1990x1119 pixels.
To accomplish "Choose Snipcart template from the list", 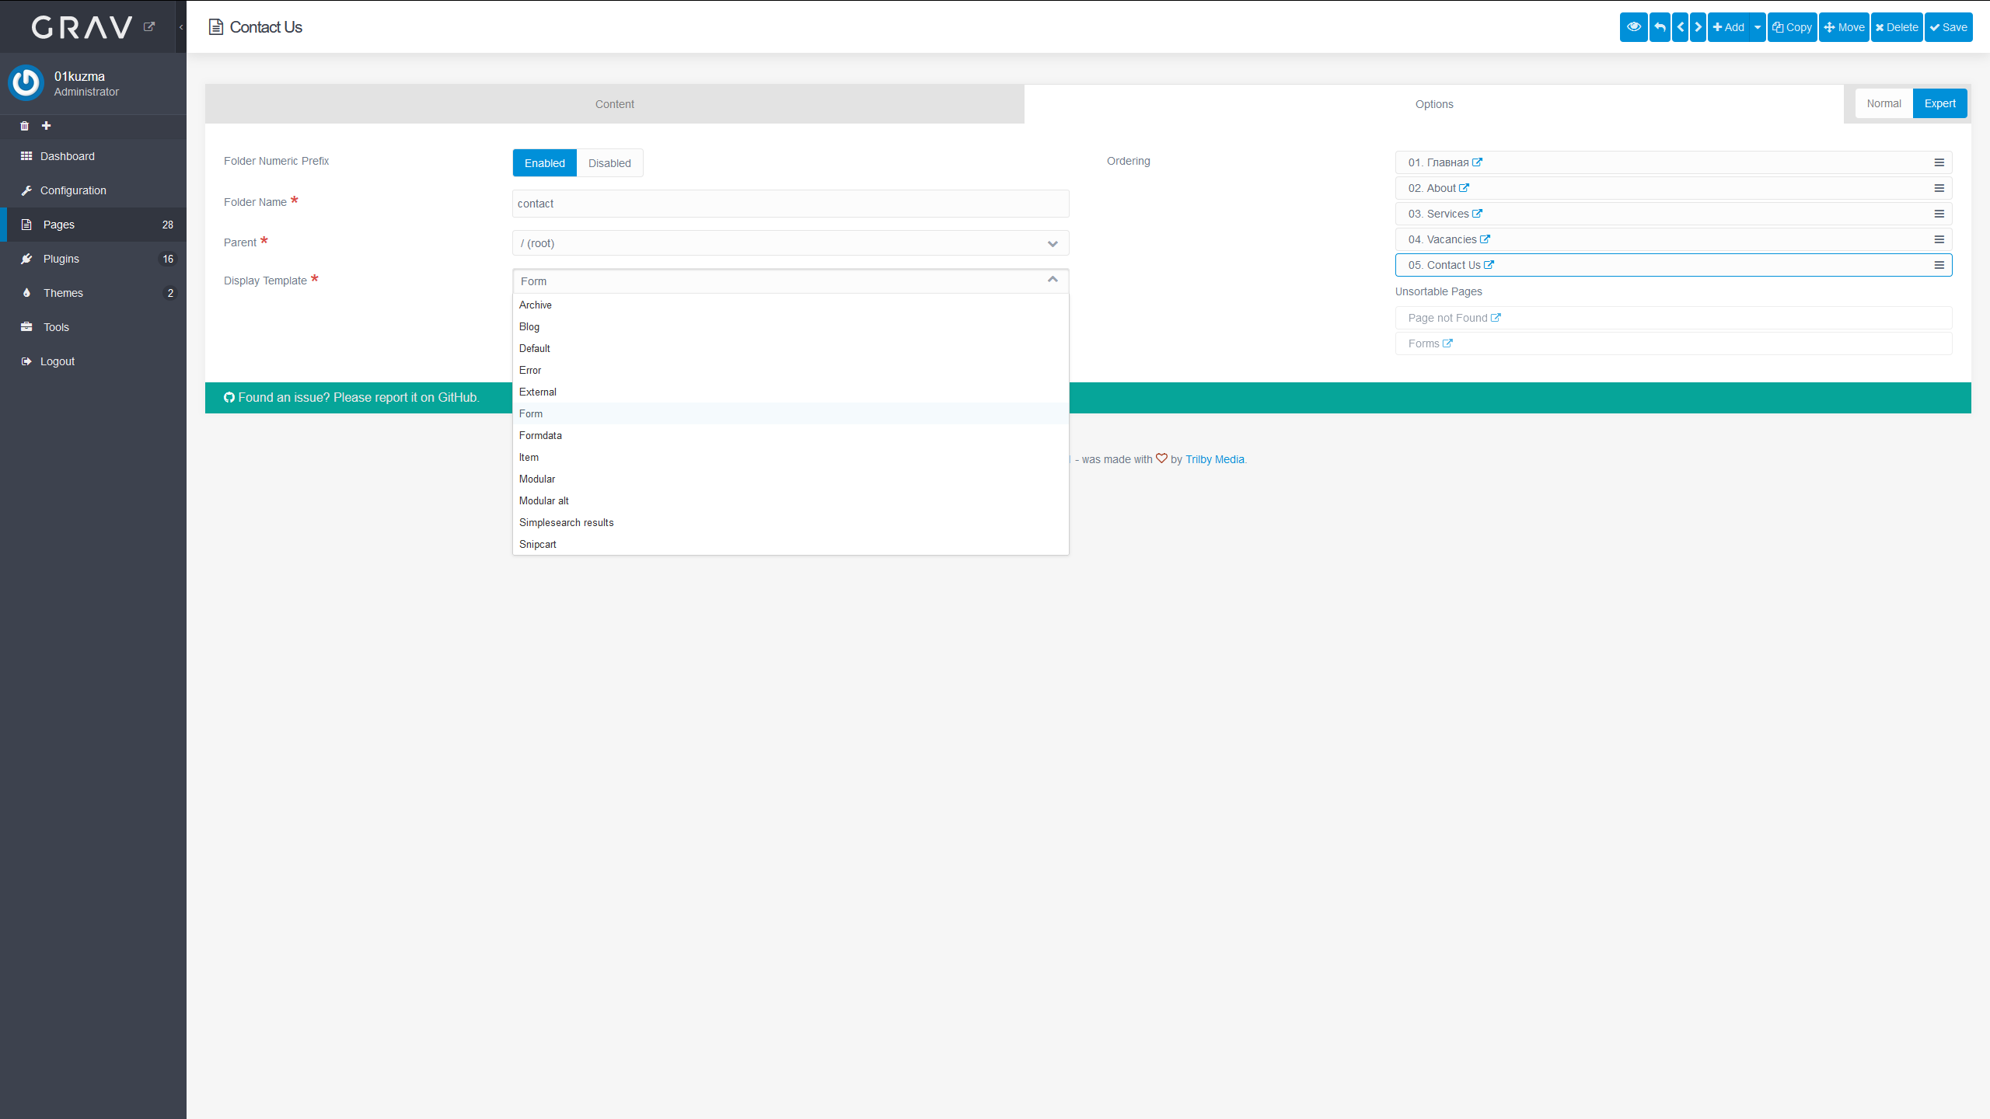I will point(791,544).
